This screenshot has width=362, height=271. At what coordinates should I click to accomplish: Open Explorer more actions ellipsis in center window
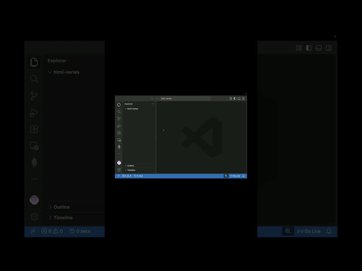click(x=153, y=104)
